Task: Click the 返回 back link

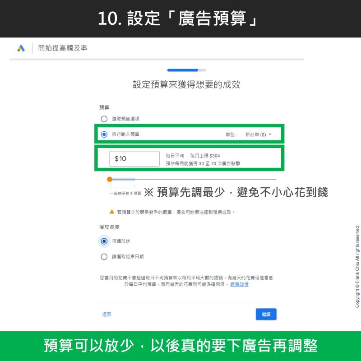Action: 106,315
